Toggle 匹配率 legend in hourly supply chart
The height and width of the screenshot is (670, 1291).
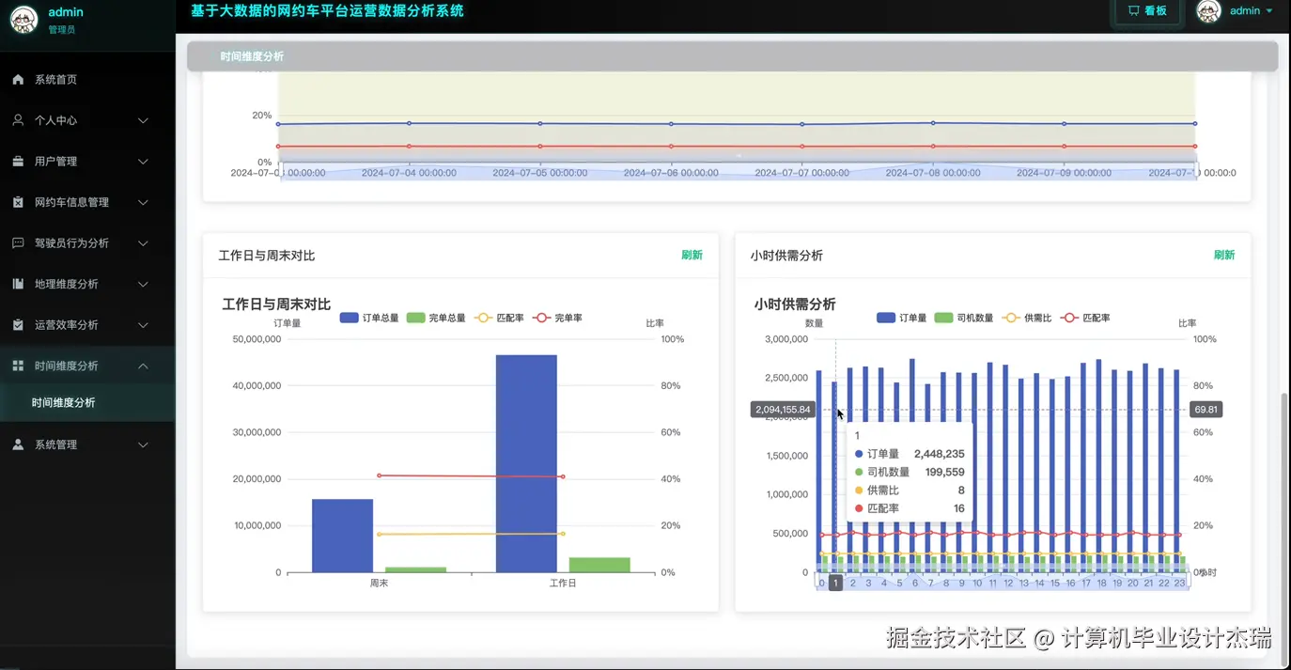click(x=1085, y=318)
